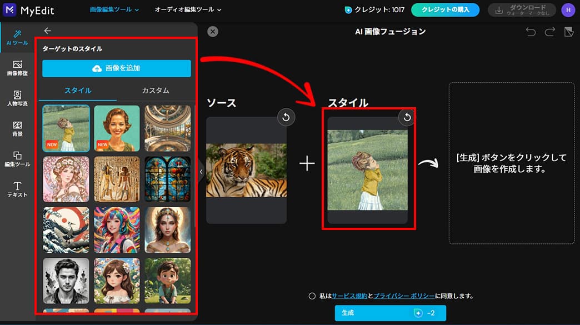Screen dimensions: 580x325
Task: Reset the ソース image with rotate icon
Action: click(x=286, y=118)
